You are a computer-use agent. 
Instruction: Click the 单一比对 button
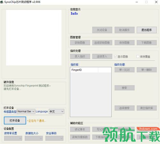(124, 70)
